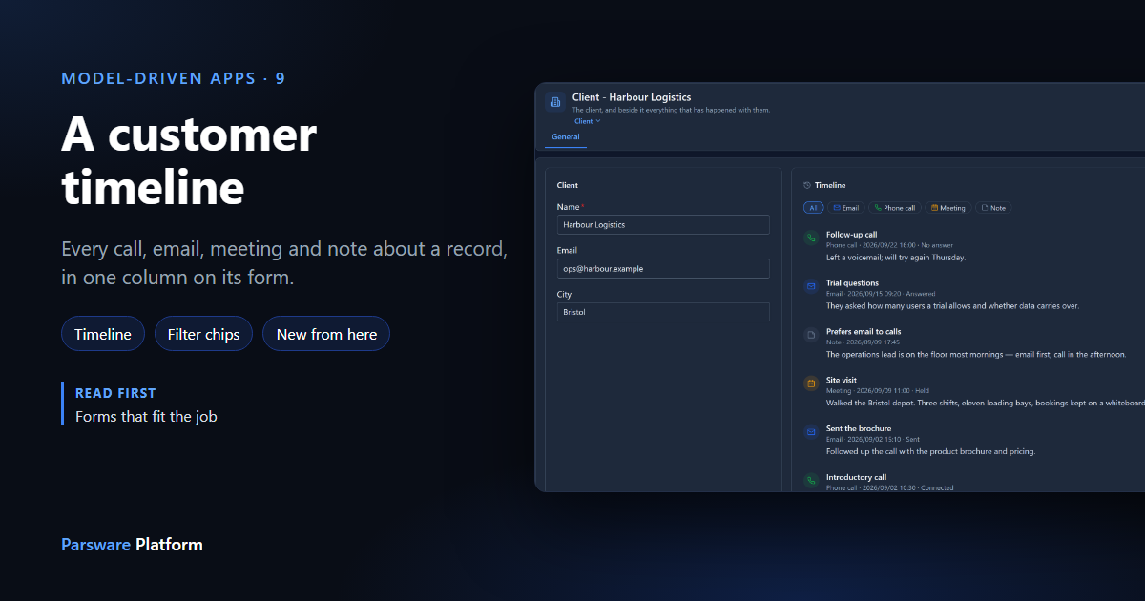Click the MODEL-DRIVEN APPS · 9 label
This screenshot has width=1145, height=601.
click(x=174, y=78)
